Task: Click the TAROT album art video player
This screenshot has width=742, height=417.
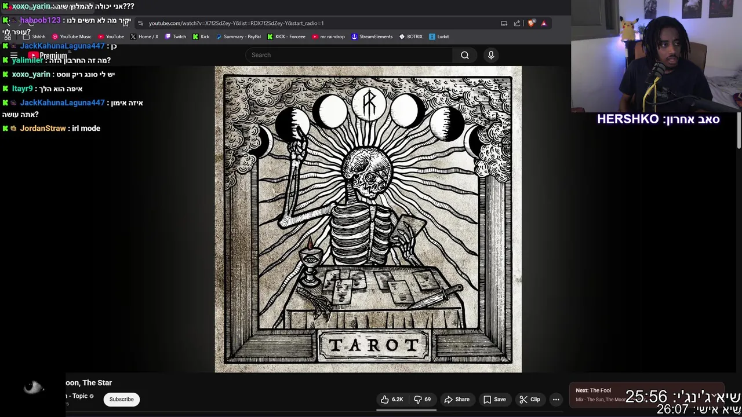Action: tap(368, 219)
